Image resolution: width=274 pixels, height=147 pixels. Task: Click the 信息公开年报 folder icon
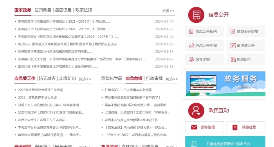tap(191, 46)
